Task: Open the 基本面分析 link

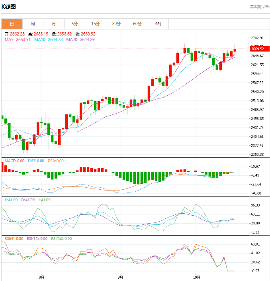Action: (260, 7)
